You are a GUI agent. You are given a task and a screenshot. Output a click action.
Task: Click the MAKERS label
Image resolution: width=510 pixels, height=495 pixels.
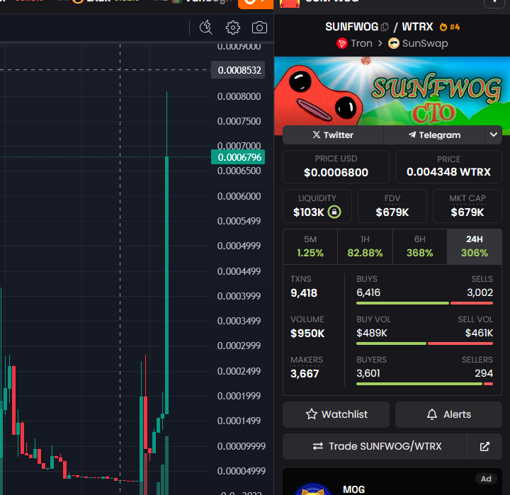click(x=307, y=360)
